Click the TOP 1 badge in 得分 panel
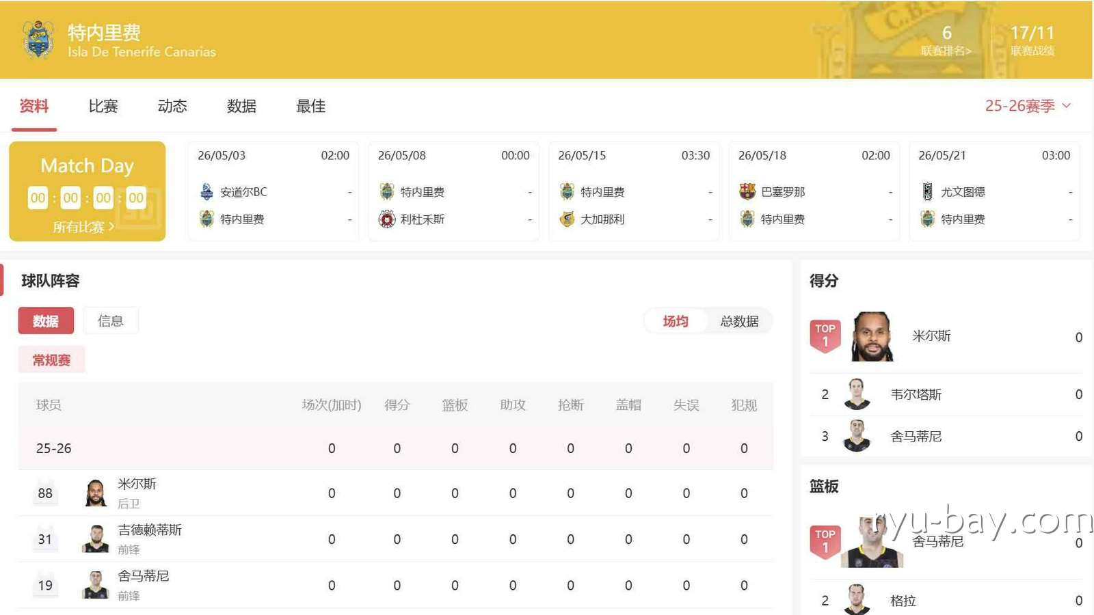This screenshot has height=615, width=1094. 825,336
